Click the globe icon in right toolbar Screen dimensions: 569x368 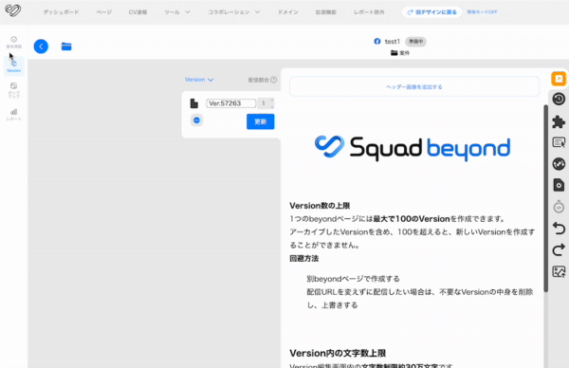click(559, 164)
